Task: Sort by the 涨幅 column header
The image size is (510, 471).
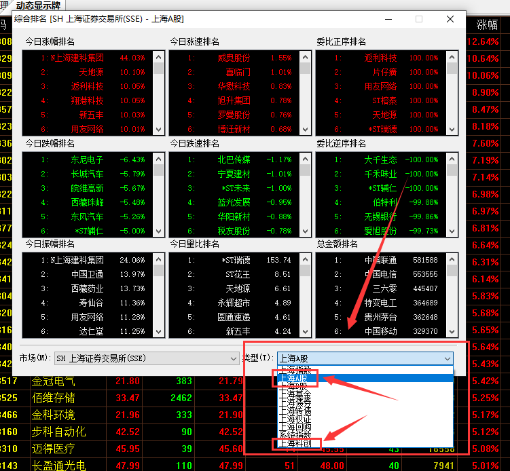Action: pyautogui.click(x=487, y=24)
